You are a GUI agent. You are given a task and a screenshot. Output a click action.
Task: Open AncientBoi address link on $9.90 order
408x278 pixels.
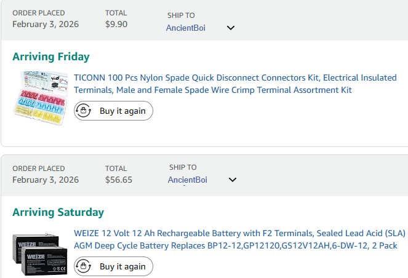pos(185,28)
